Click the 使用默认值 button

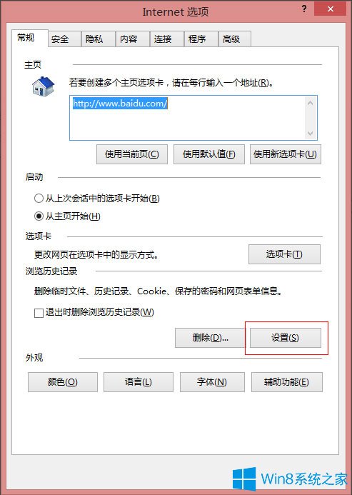pyautogui.click(x=209, y=154)
